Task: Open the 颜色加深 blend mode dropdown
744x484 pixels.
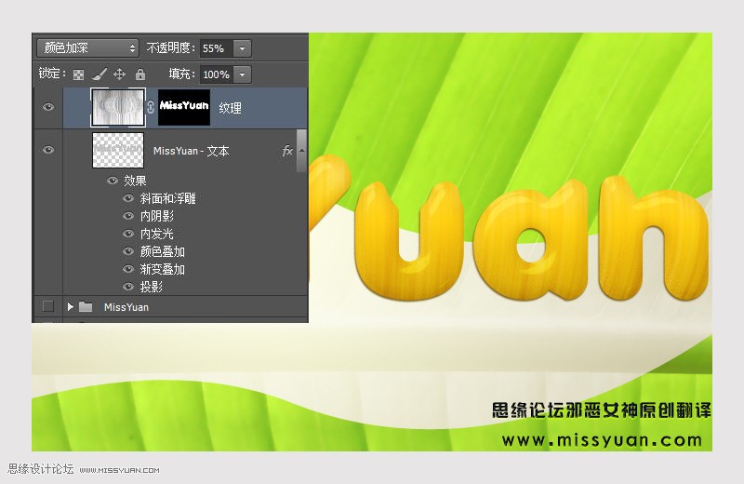Action: point(87,48)
